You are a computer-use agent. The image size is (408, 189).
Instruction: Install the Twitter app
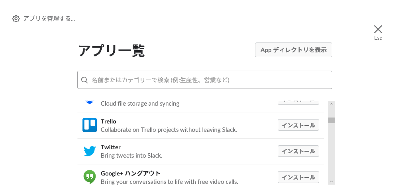[298, 151]
